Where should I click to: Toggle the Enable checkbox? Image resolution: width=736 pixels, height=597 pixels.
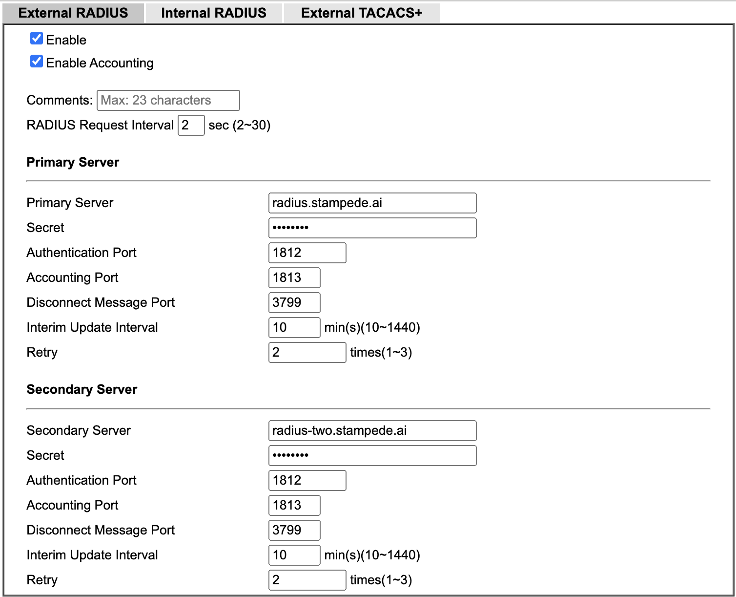coord(36,38)
